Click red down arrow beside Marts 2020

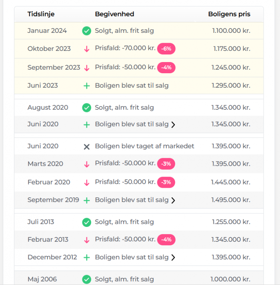click(x=87, y=164)
